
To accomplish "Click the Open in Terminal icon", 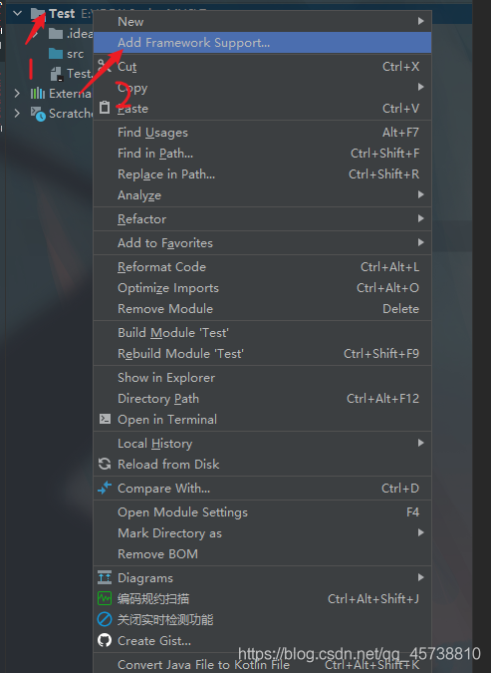I will tap(105, 419).
